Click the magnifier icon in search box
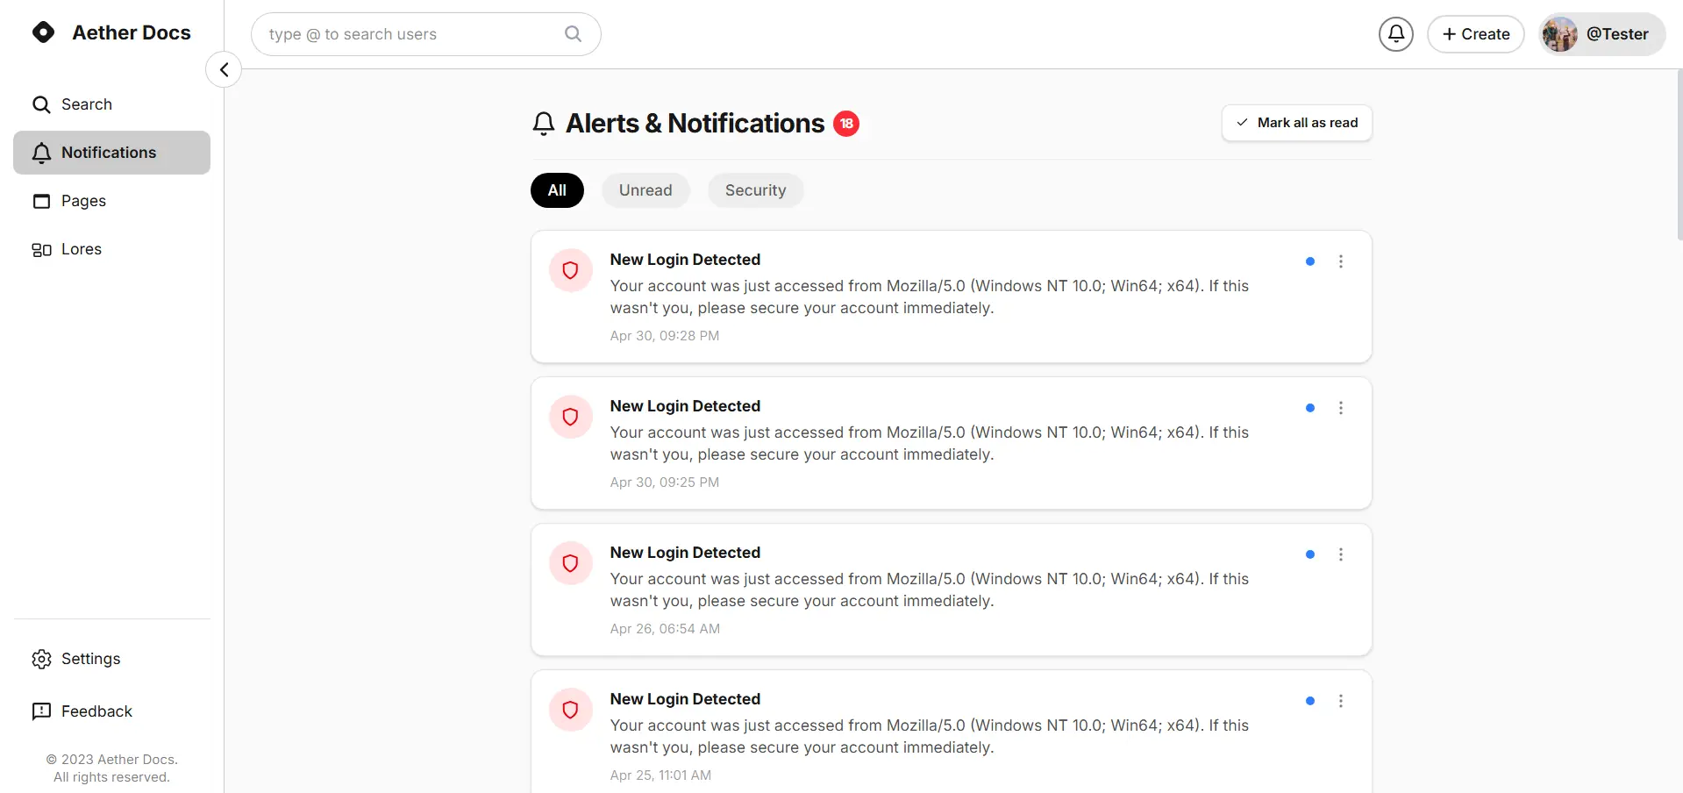 point(573,34)
